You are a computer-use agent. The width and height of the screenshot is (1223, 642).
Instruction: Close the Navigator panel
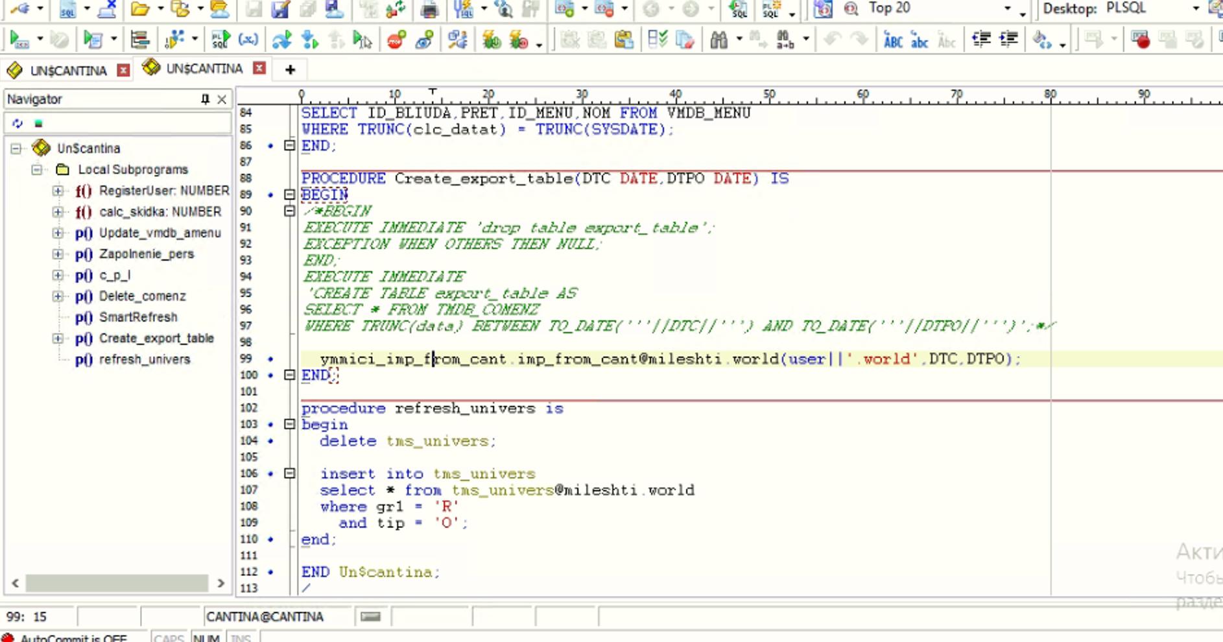point(222,99)
